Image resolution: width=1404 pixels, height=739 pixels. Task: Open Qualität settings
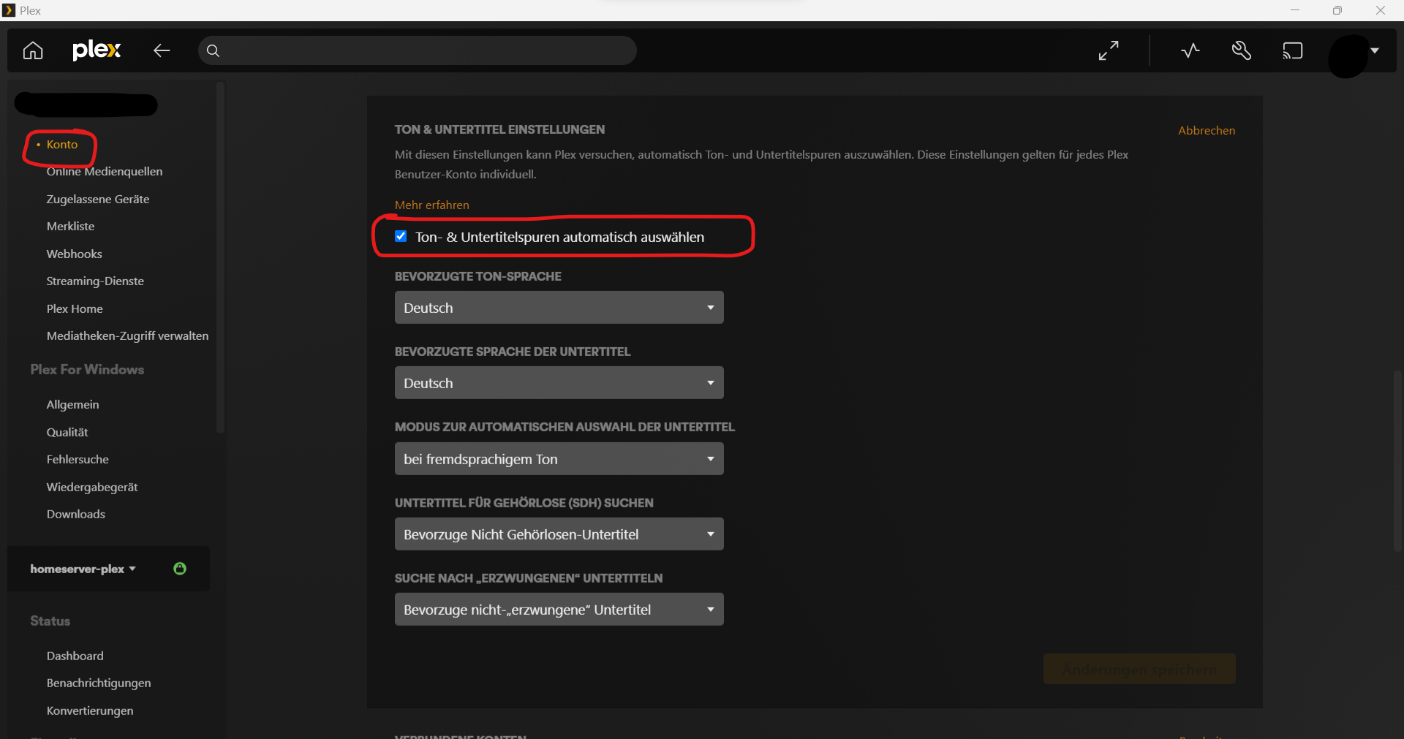(x=67, y=432)
